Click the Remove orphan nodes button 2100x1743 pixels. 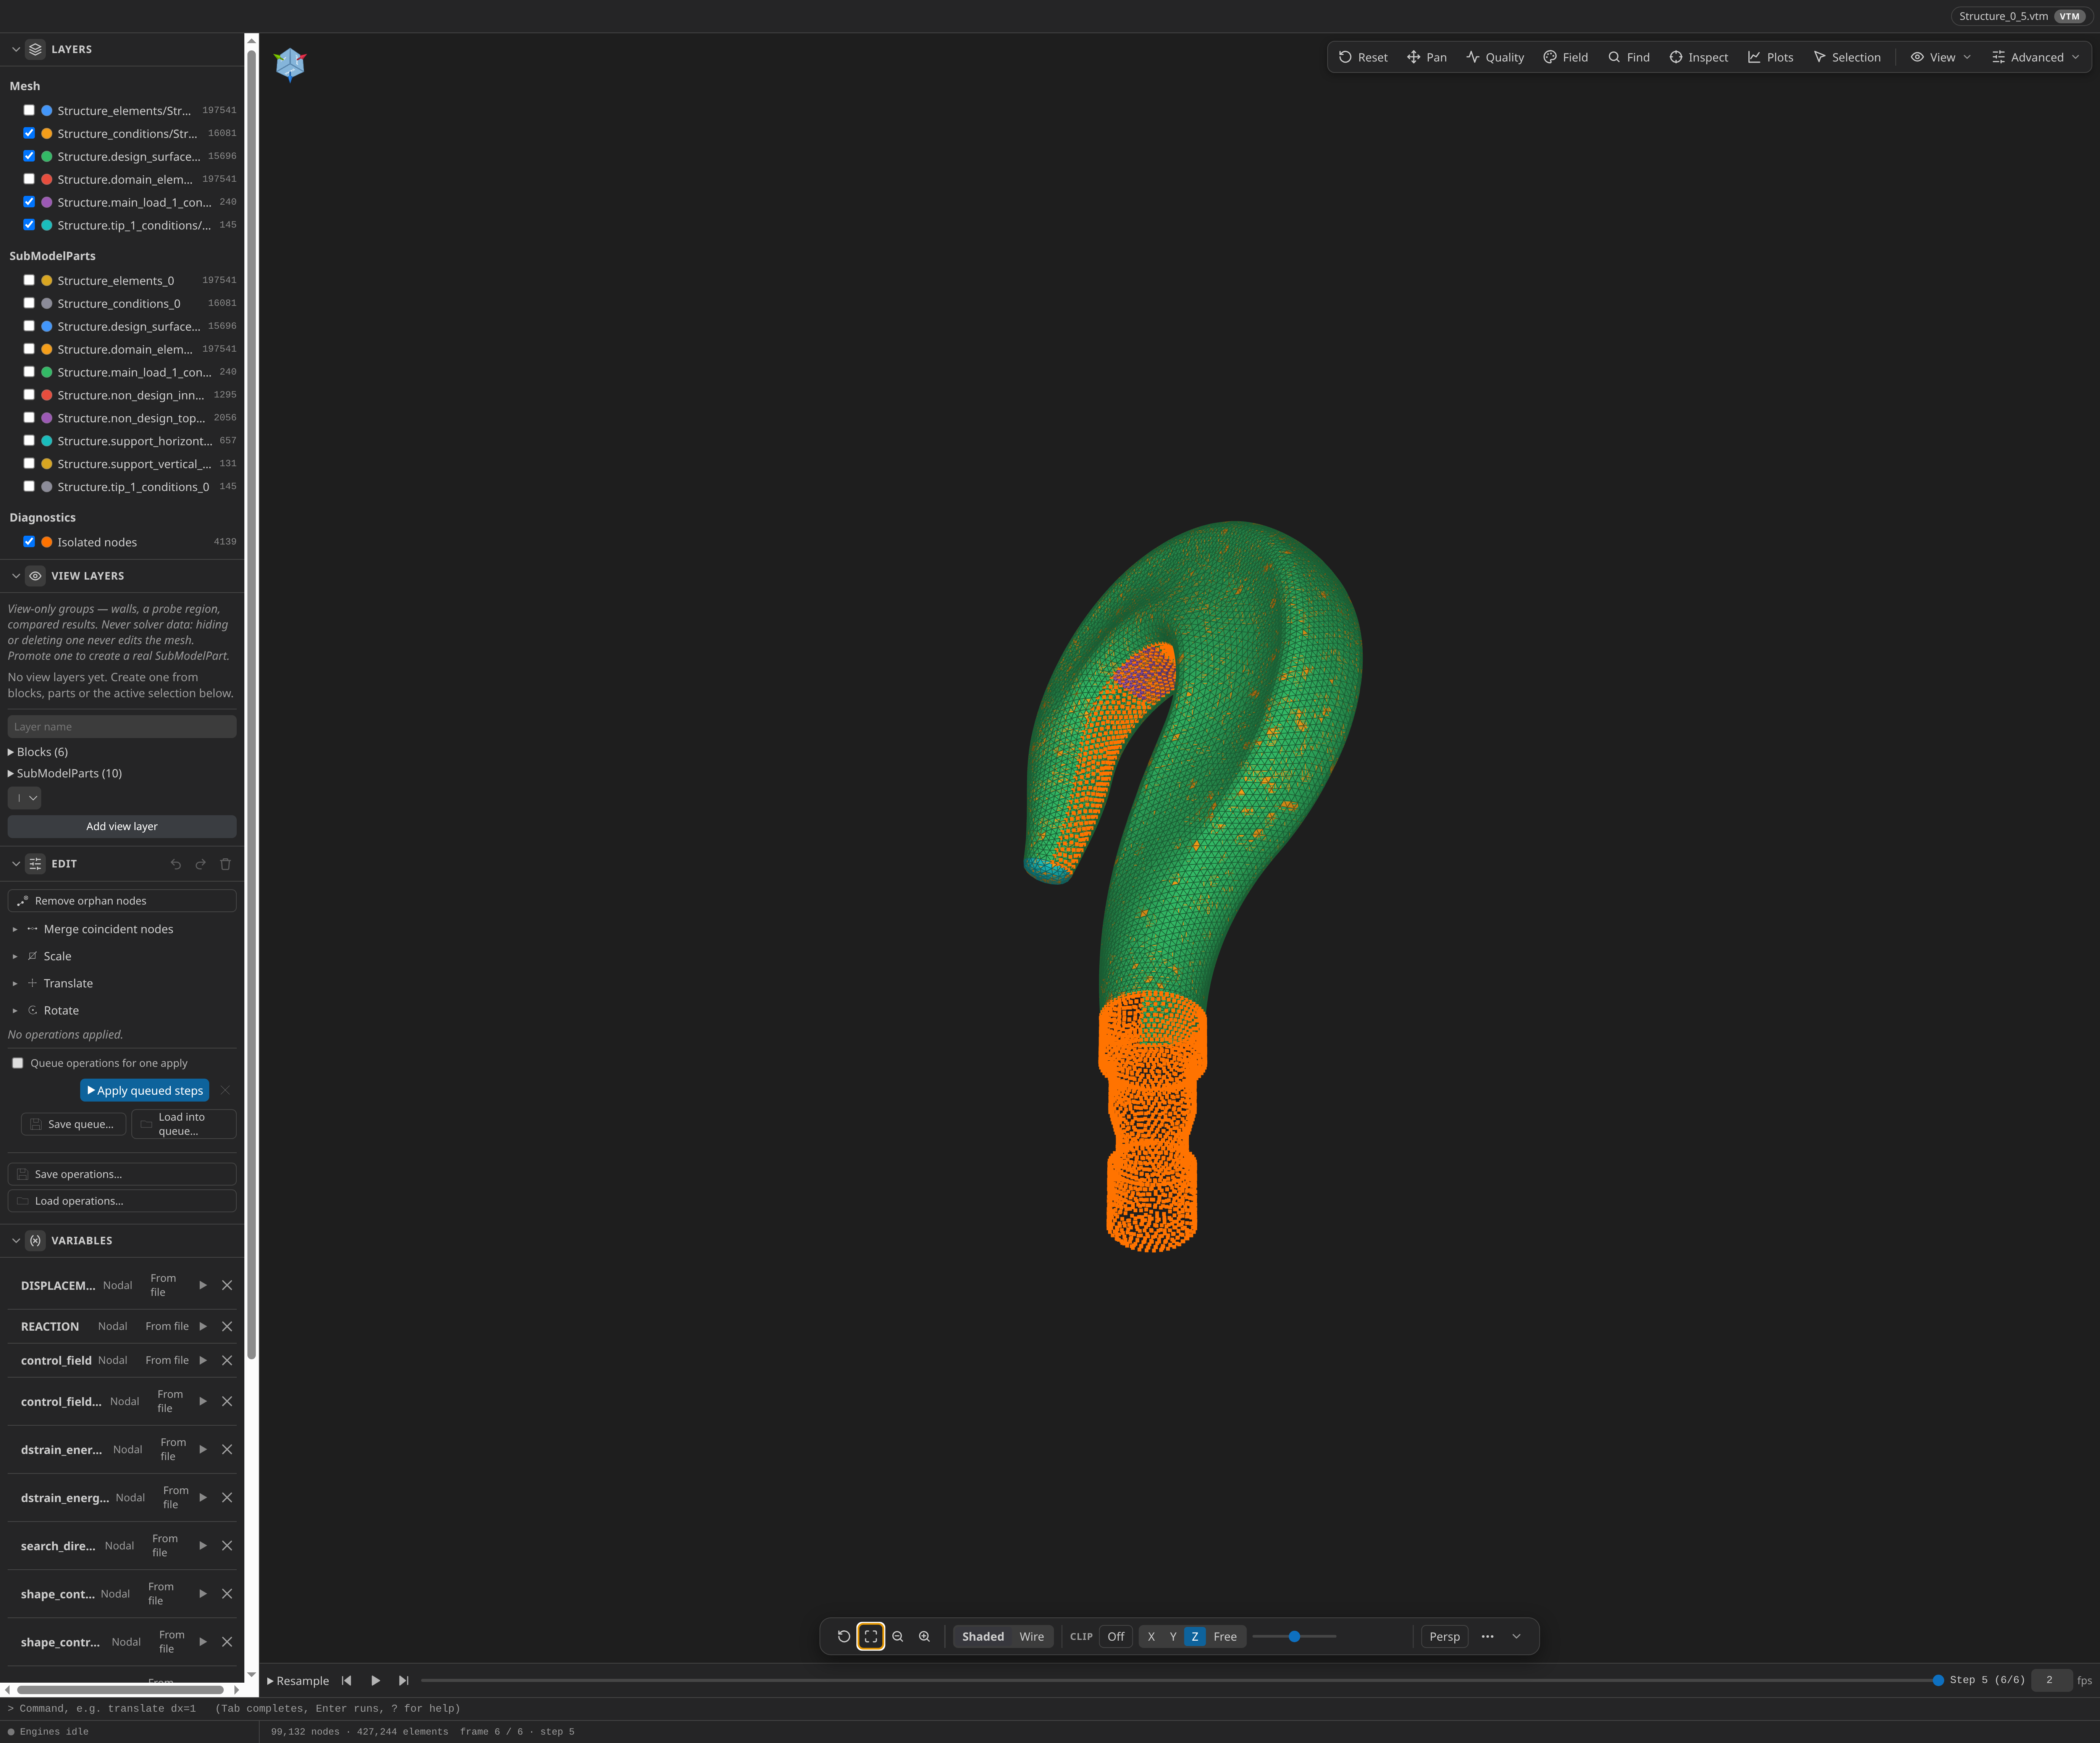point(122,901)
